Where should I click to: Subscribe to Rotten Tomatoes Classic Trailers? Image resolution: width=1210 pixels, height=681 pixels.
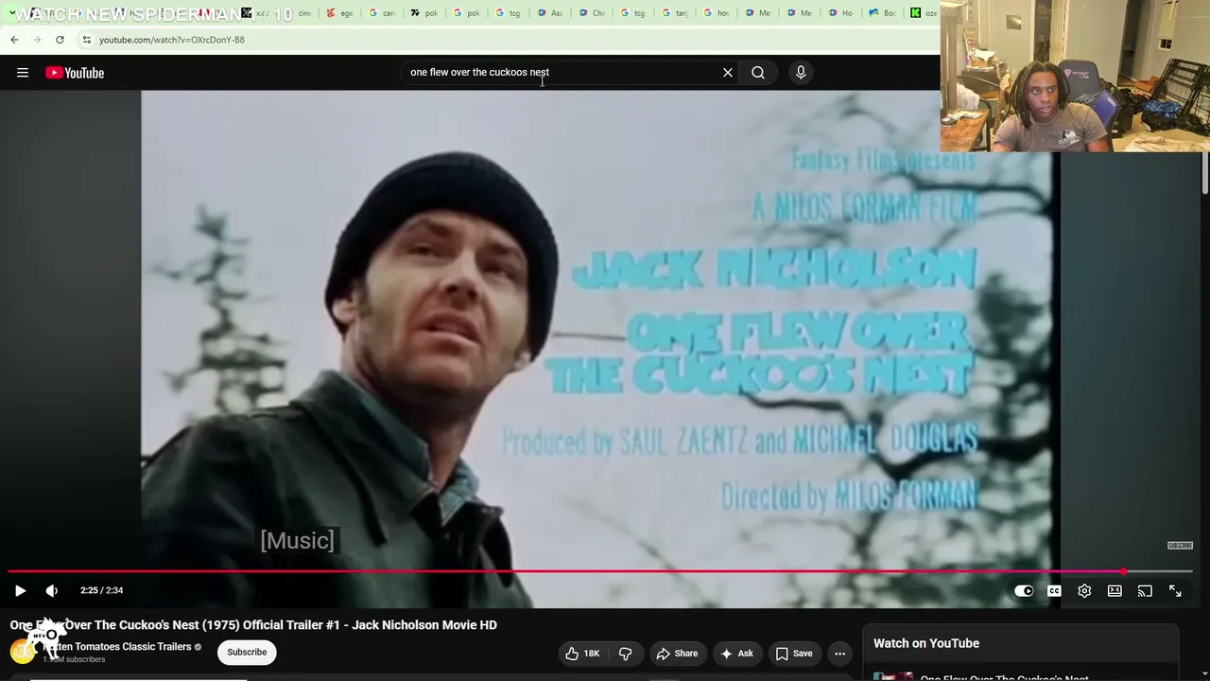pos(247,652)
